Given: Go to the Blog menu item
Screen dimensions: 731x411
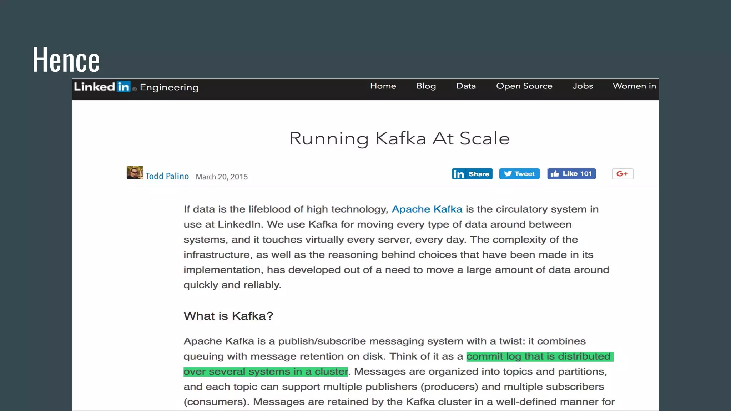Looking at the screenshot, I should [x=426, y=86].
